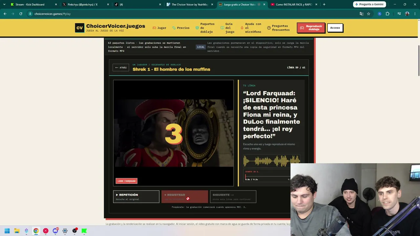The image size is (420, 236).
Task: Click the Acceso login button
Action: pyautogui.click(x=335, y=28)
